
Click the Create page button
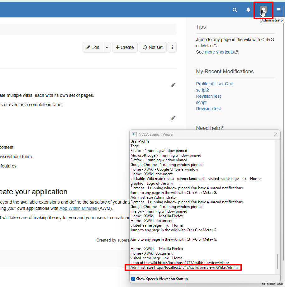(x=125, y=47)
